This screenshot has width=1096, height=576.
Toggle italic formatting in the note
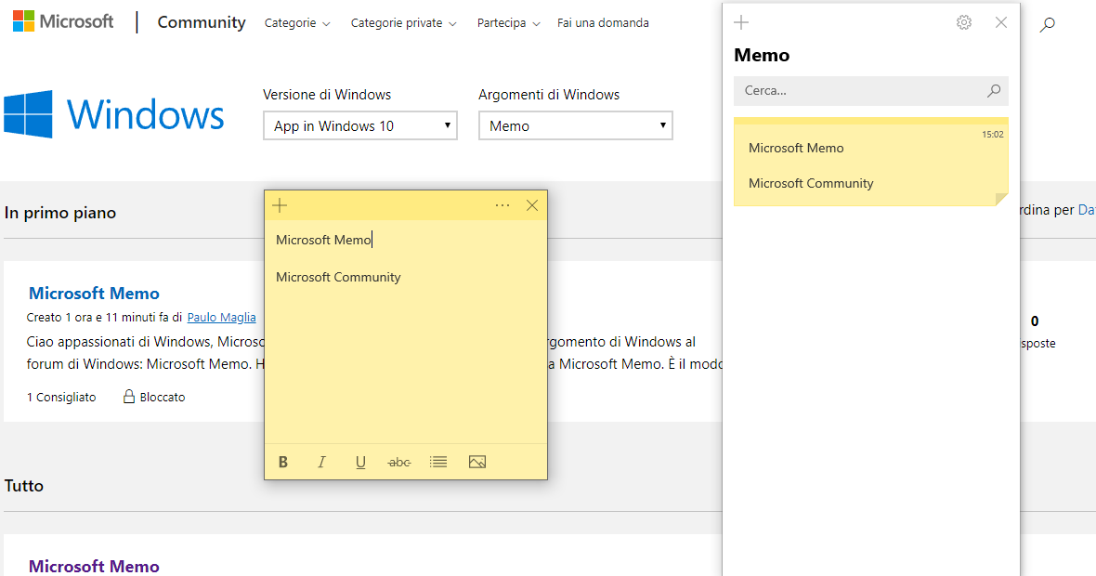pos(321,462)
